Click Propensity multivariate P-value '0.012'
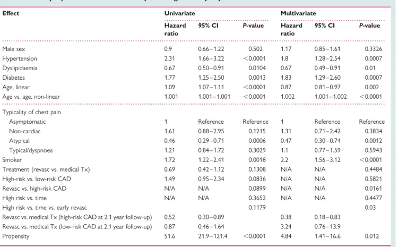Image resolution: width=398 pixels, height=247 pixels. point(372,236)
